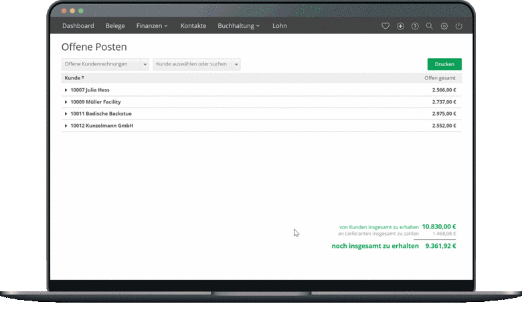Navigate to Kontakte

[193, 26]
